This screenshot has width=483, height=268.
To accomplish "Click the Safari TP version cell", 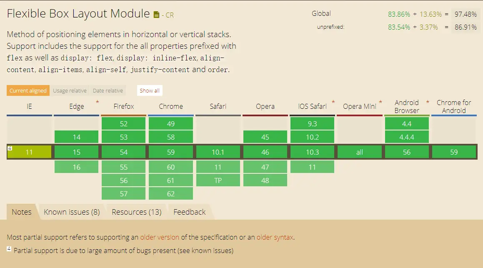I will click(x=218, y=180).
